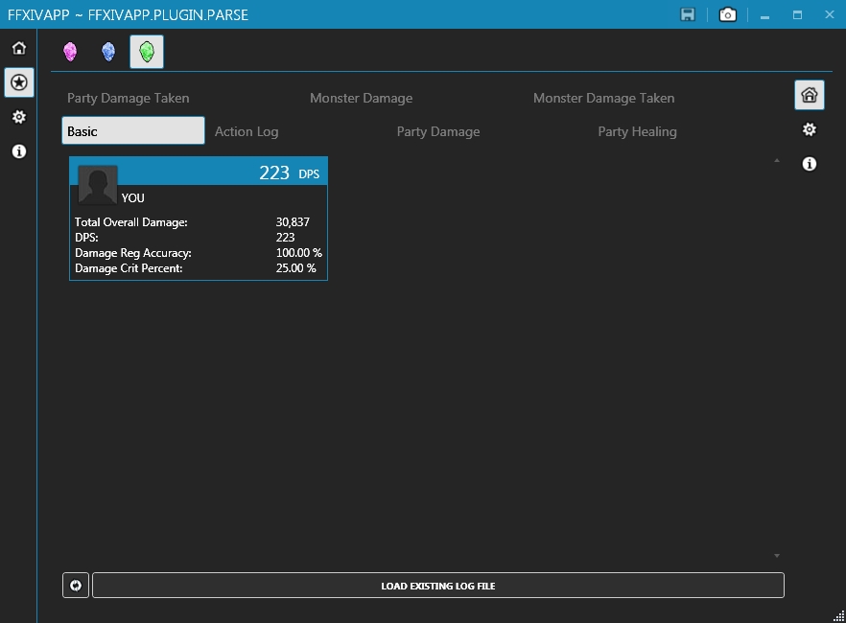
Task: Click the YOU player avatar thumbnail
Action: point(98,185)
